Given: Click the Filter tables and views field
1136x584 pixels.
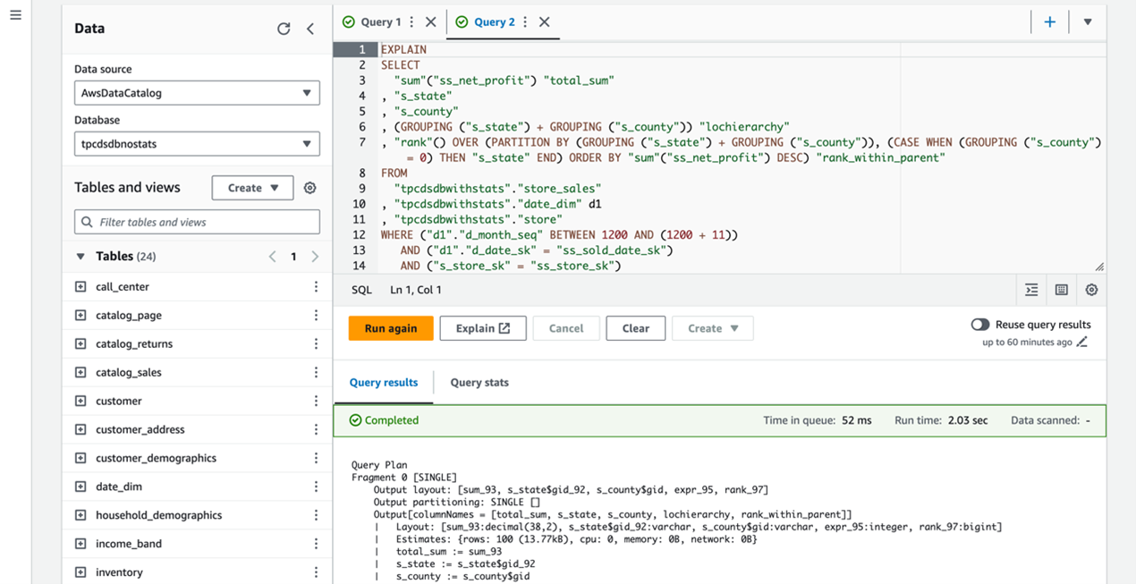Looking at the screenshot, I should pos(197,222).
